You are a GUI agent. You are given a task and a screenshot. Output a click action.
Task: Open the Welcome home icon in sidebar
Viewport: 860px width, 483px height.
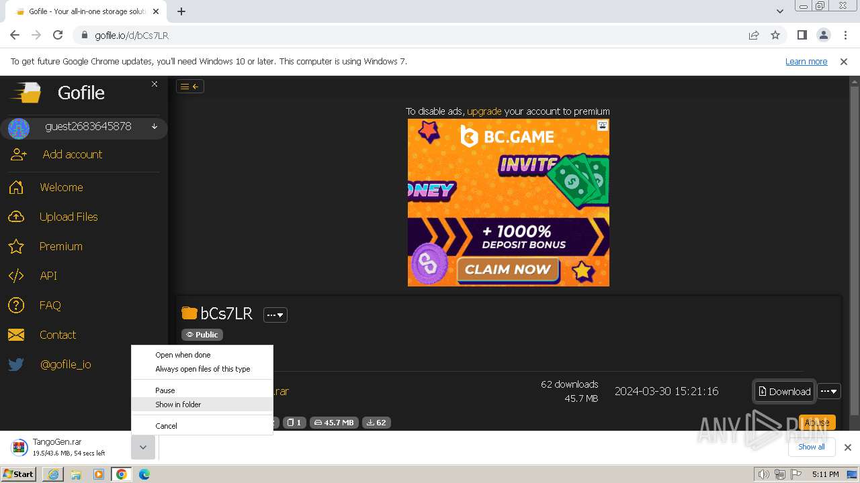(16, 187)
